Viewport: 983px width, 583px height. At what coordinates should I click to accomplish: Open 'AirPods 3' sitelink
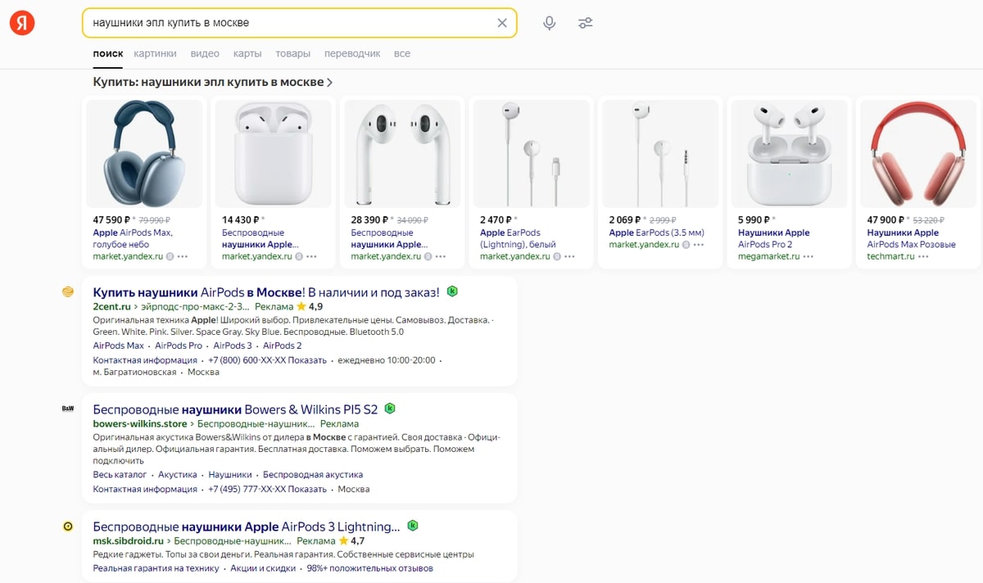(233, 346)
